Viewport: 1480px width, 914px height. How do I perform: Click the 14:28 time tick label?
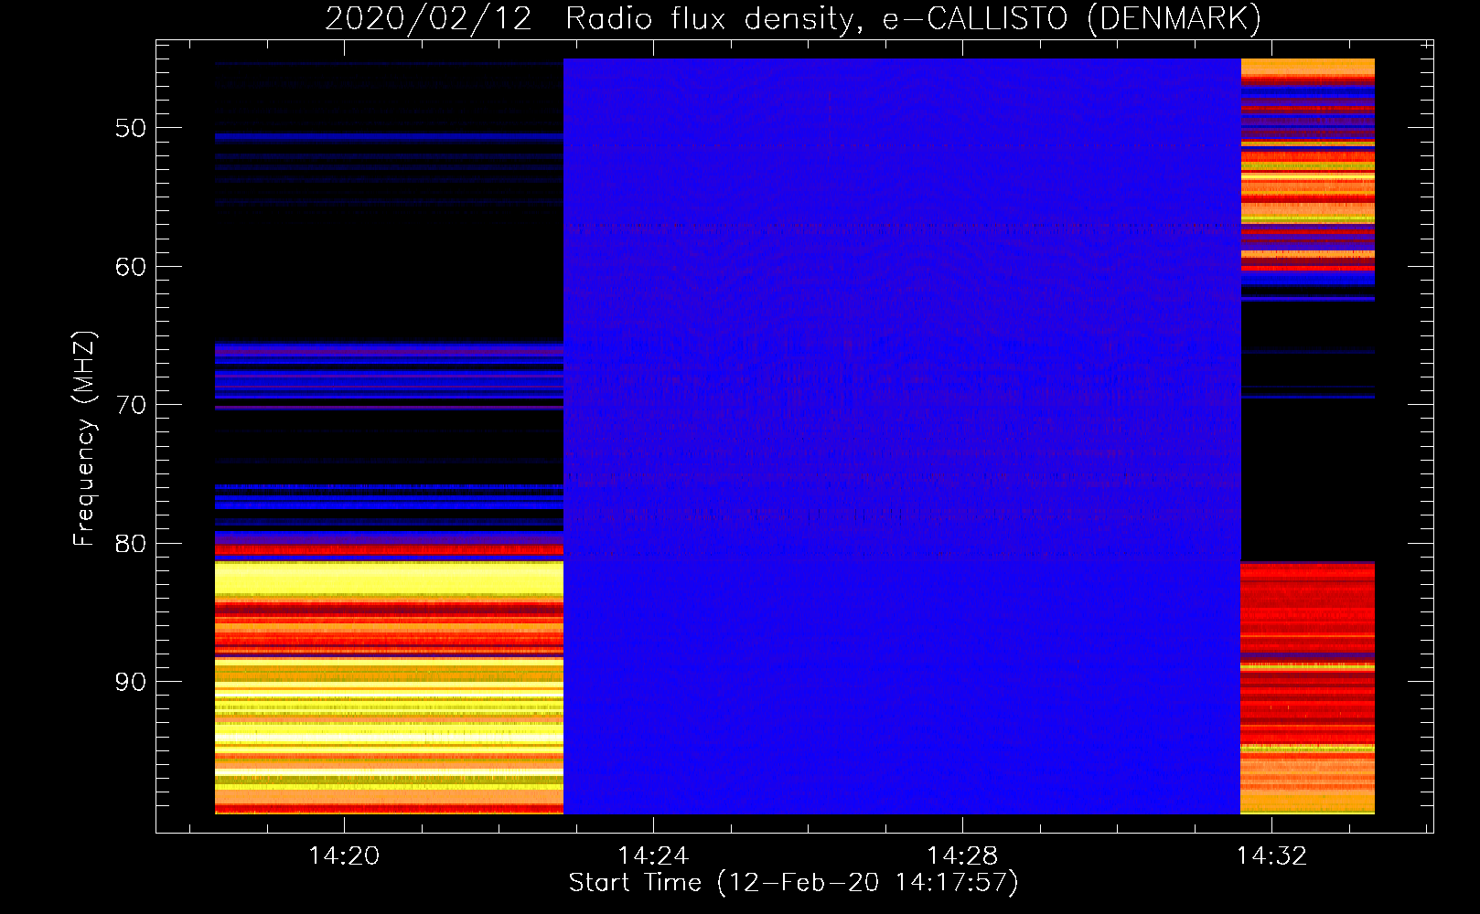coord(962,856)
